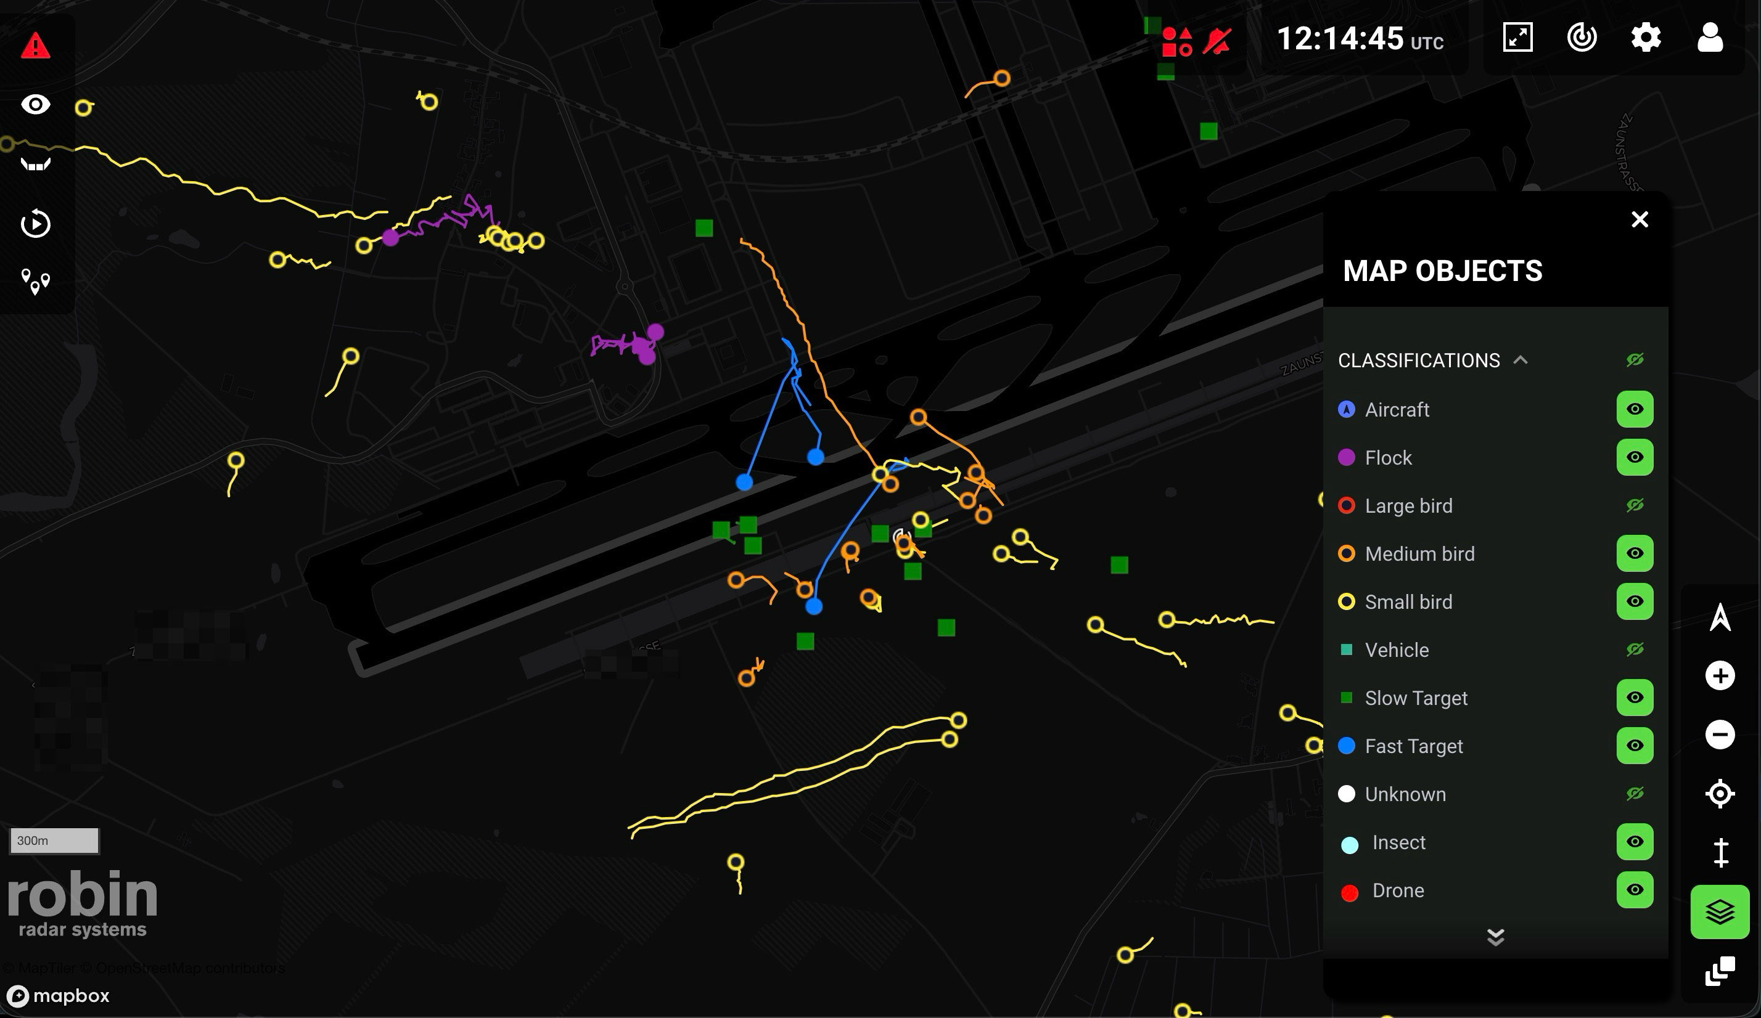Hide Small bird classification tracks

pyautogui.click(x=1635, y=601)
